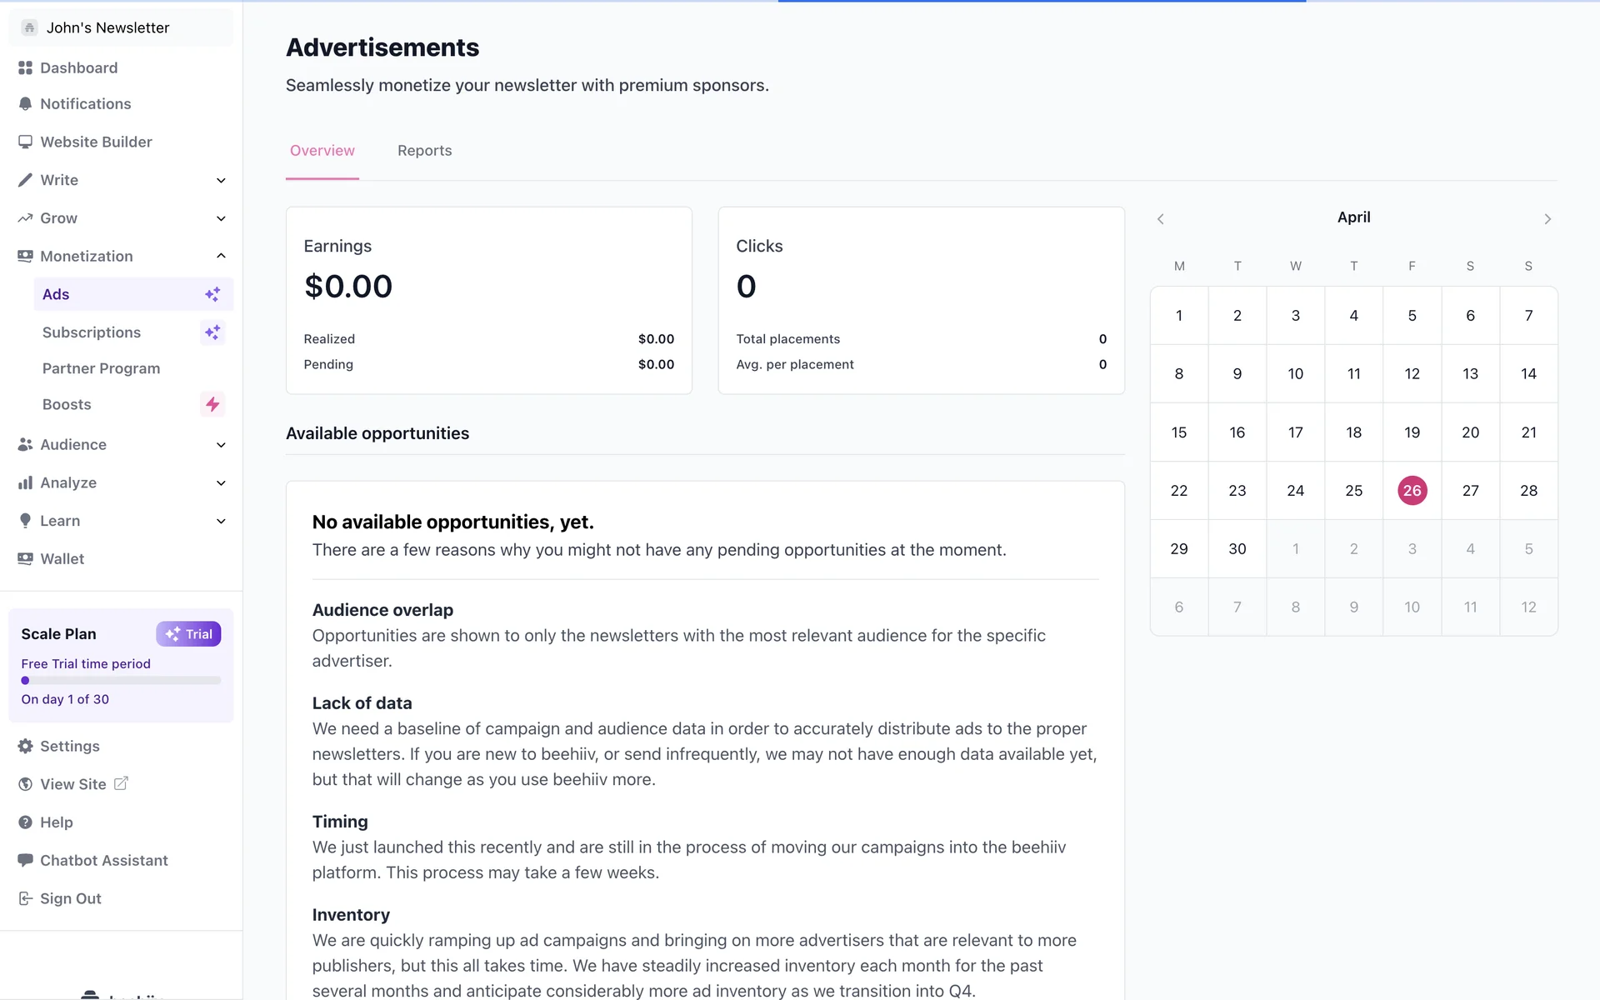Click the Wallet icon in the sidebar

coord(25,559)
